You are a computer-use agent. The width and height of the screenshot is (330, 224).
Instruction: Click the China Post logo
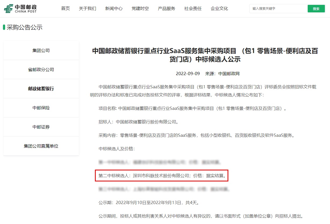(x=20, y=9)
